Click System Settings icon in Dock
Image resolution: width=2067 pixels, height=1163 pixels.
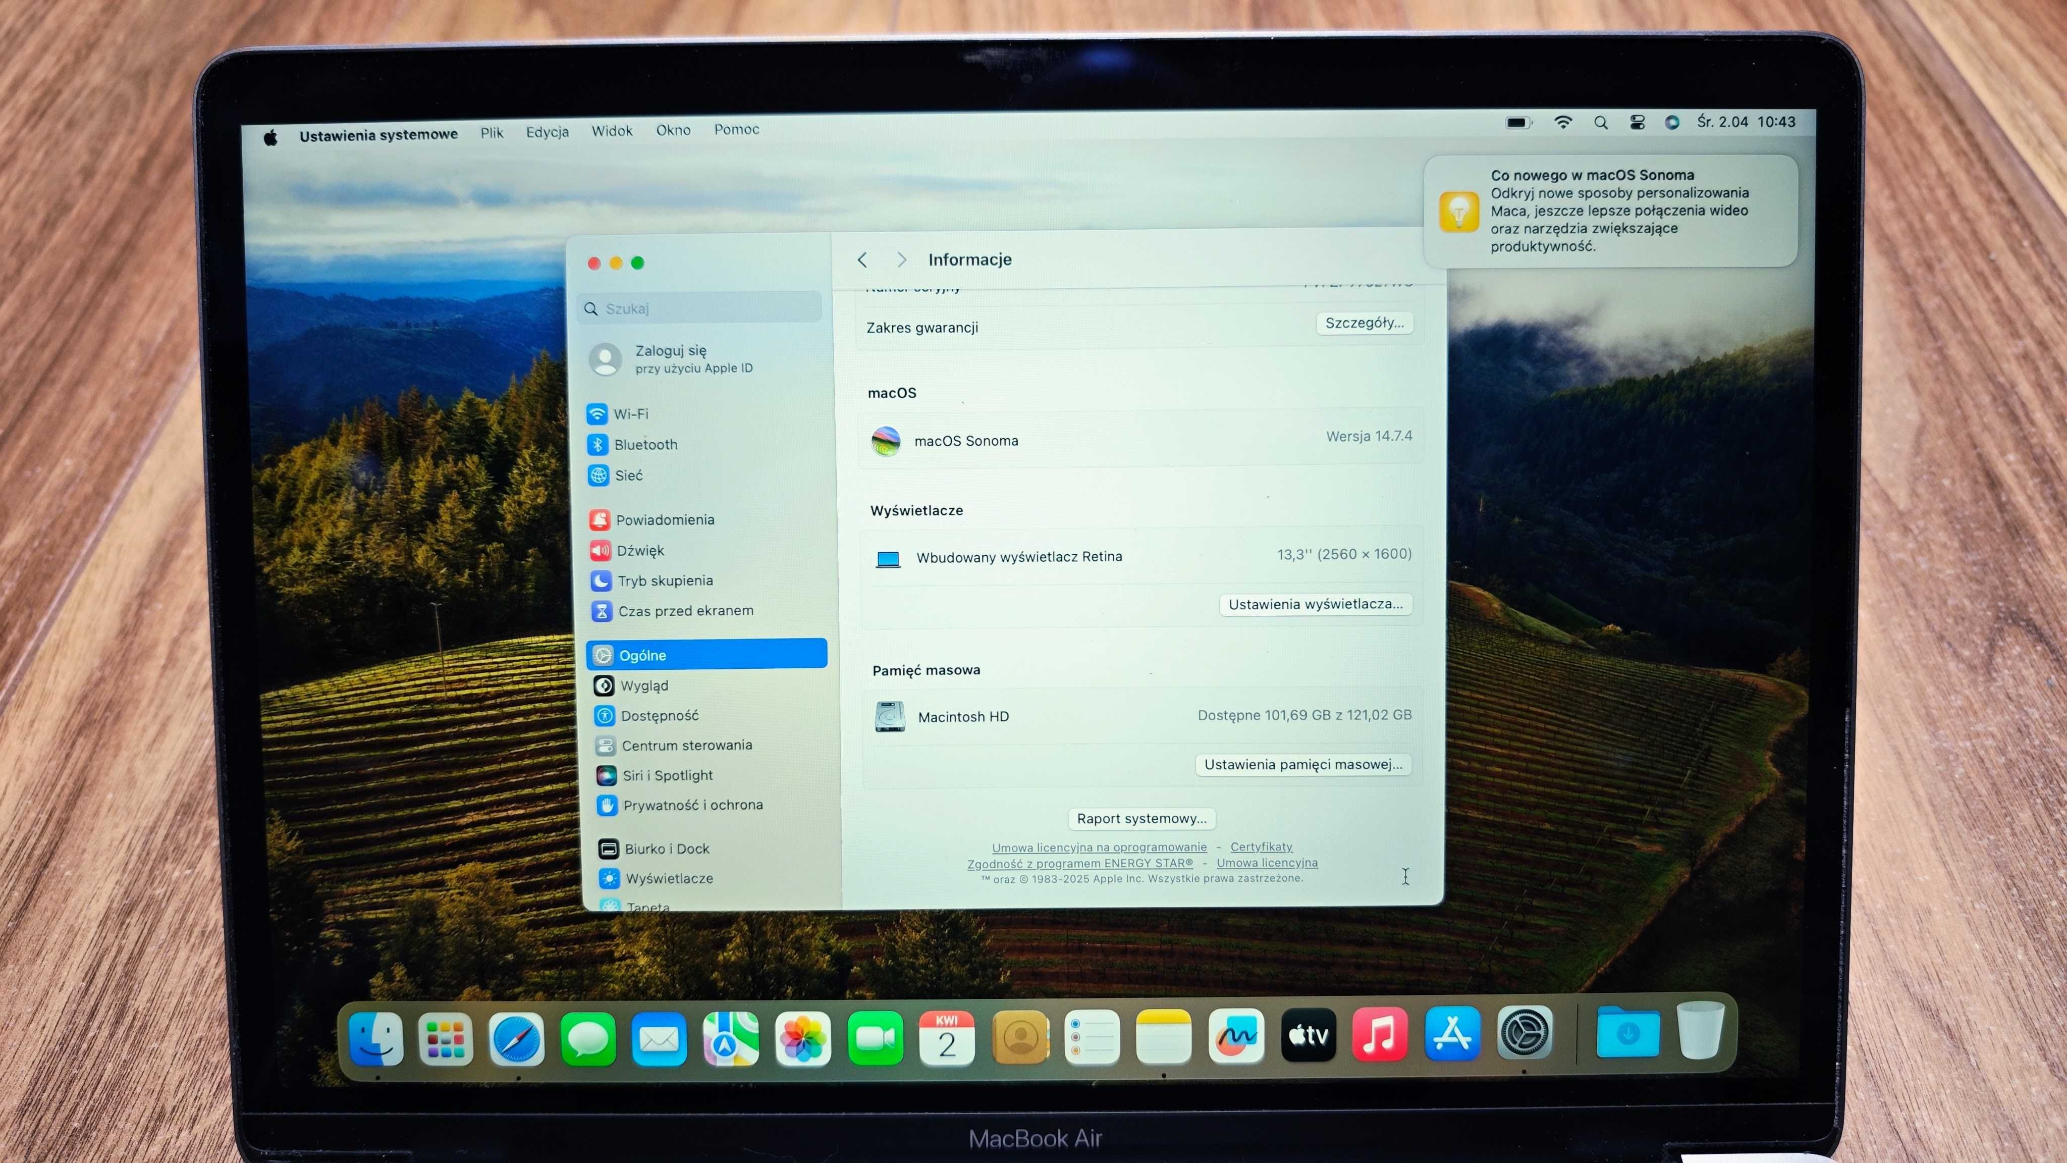click(x=1525, y=1033)
